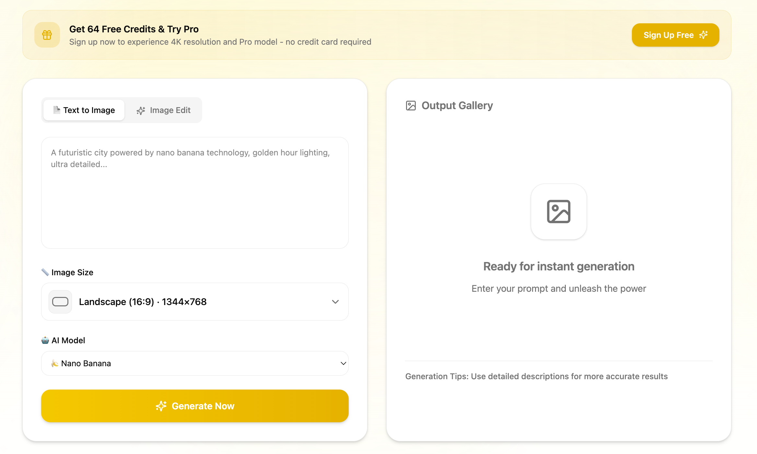Switch to the Image Edit tab
The height and width of the screenshot is (454, 757).
164,110
